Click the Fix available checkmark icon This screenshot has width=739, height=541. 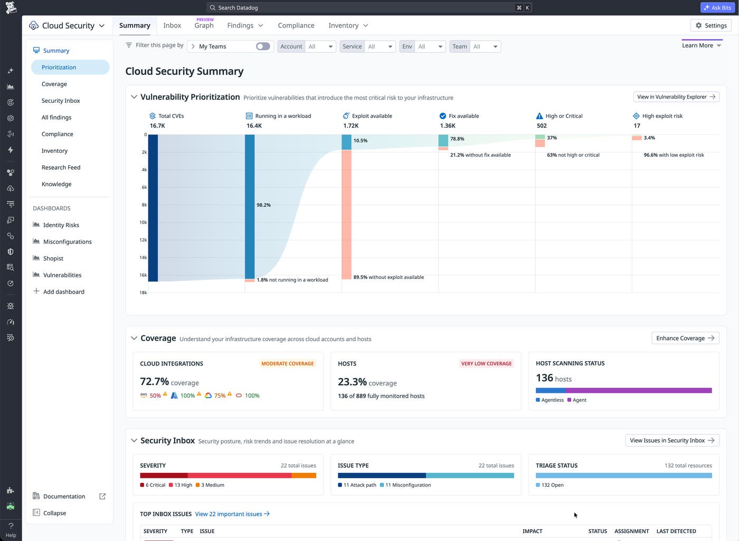click(443, 116)
